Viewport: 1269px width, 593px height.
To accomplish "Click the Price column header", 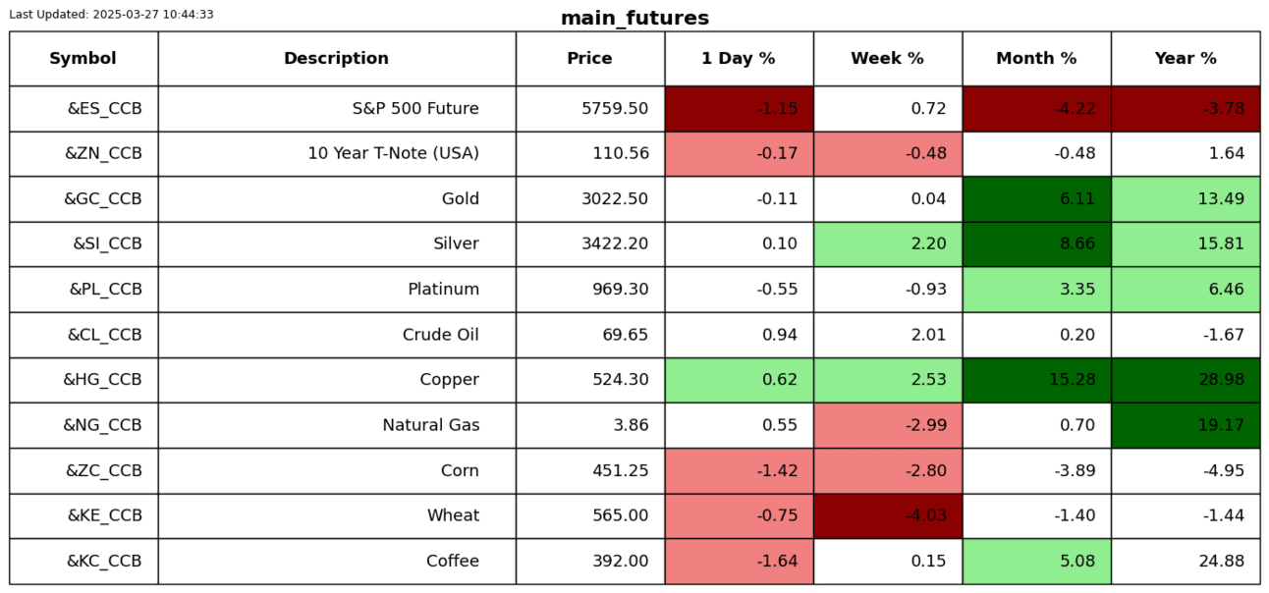I will click(589, 59).
